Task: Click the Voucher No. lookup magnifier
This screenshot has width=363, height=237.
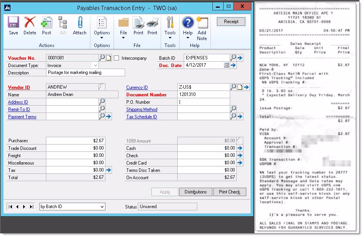Action: 102,58
